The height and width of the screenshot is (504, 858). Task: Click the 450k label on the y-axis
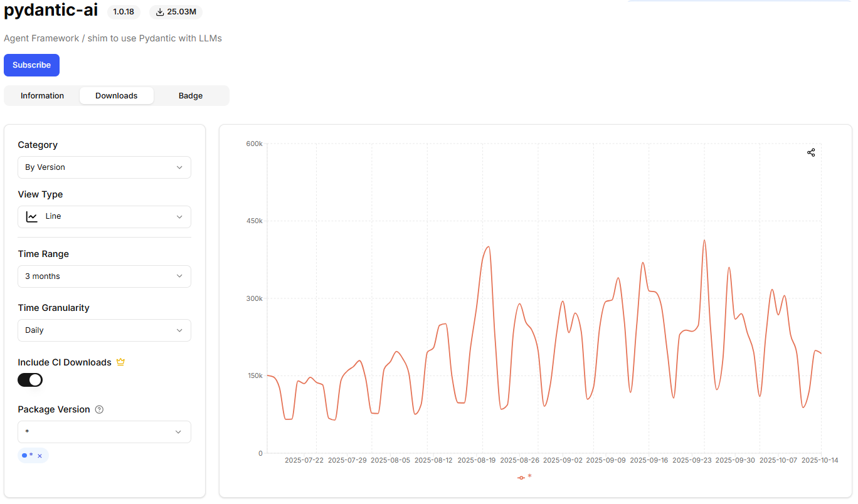click(x=254, y=221)
